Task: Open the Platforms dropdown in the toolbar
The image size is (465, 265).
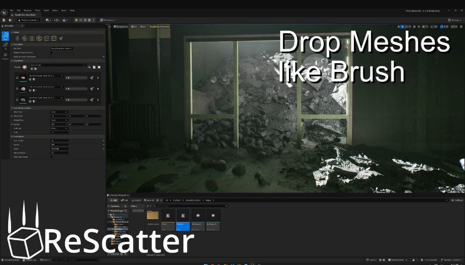Action: tap(108, 20)
